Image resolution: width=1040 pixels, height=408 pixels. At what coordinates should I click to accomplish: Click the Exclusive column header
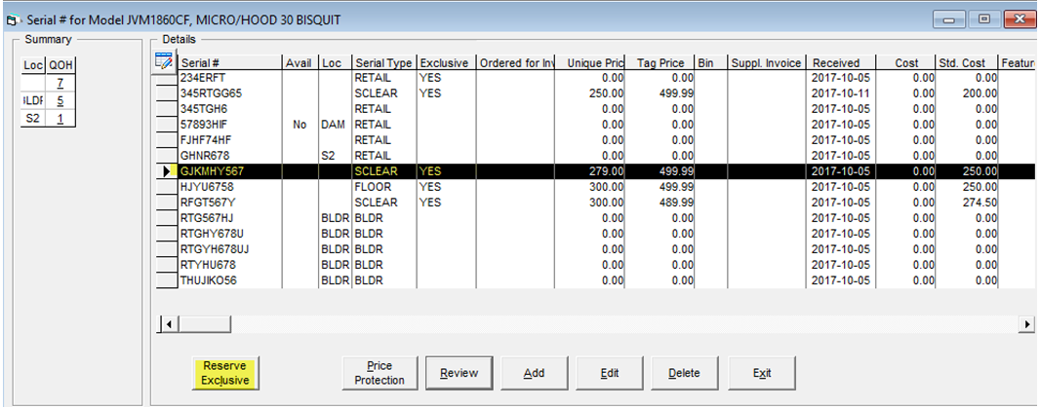click(447, 63)
